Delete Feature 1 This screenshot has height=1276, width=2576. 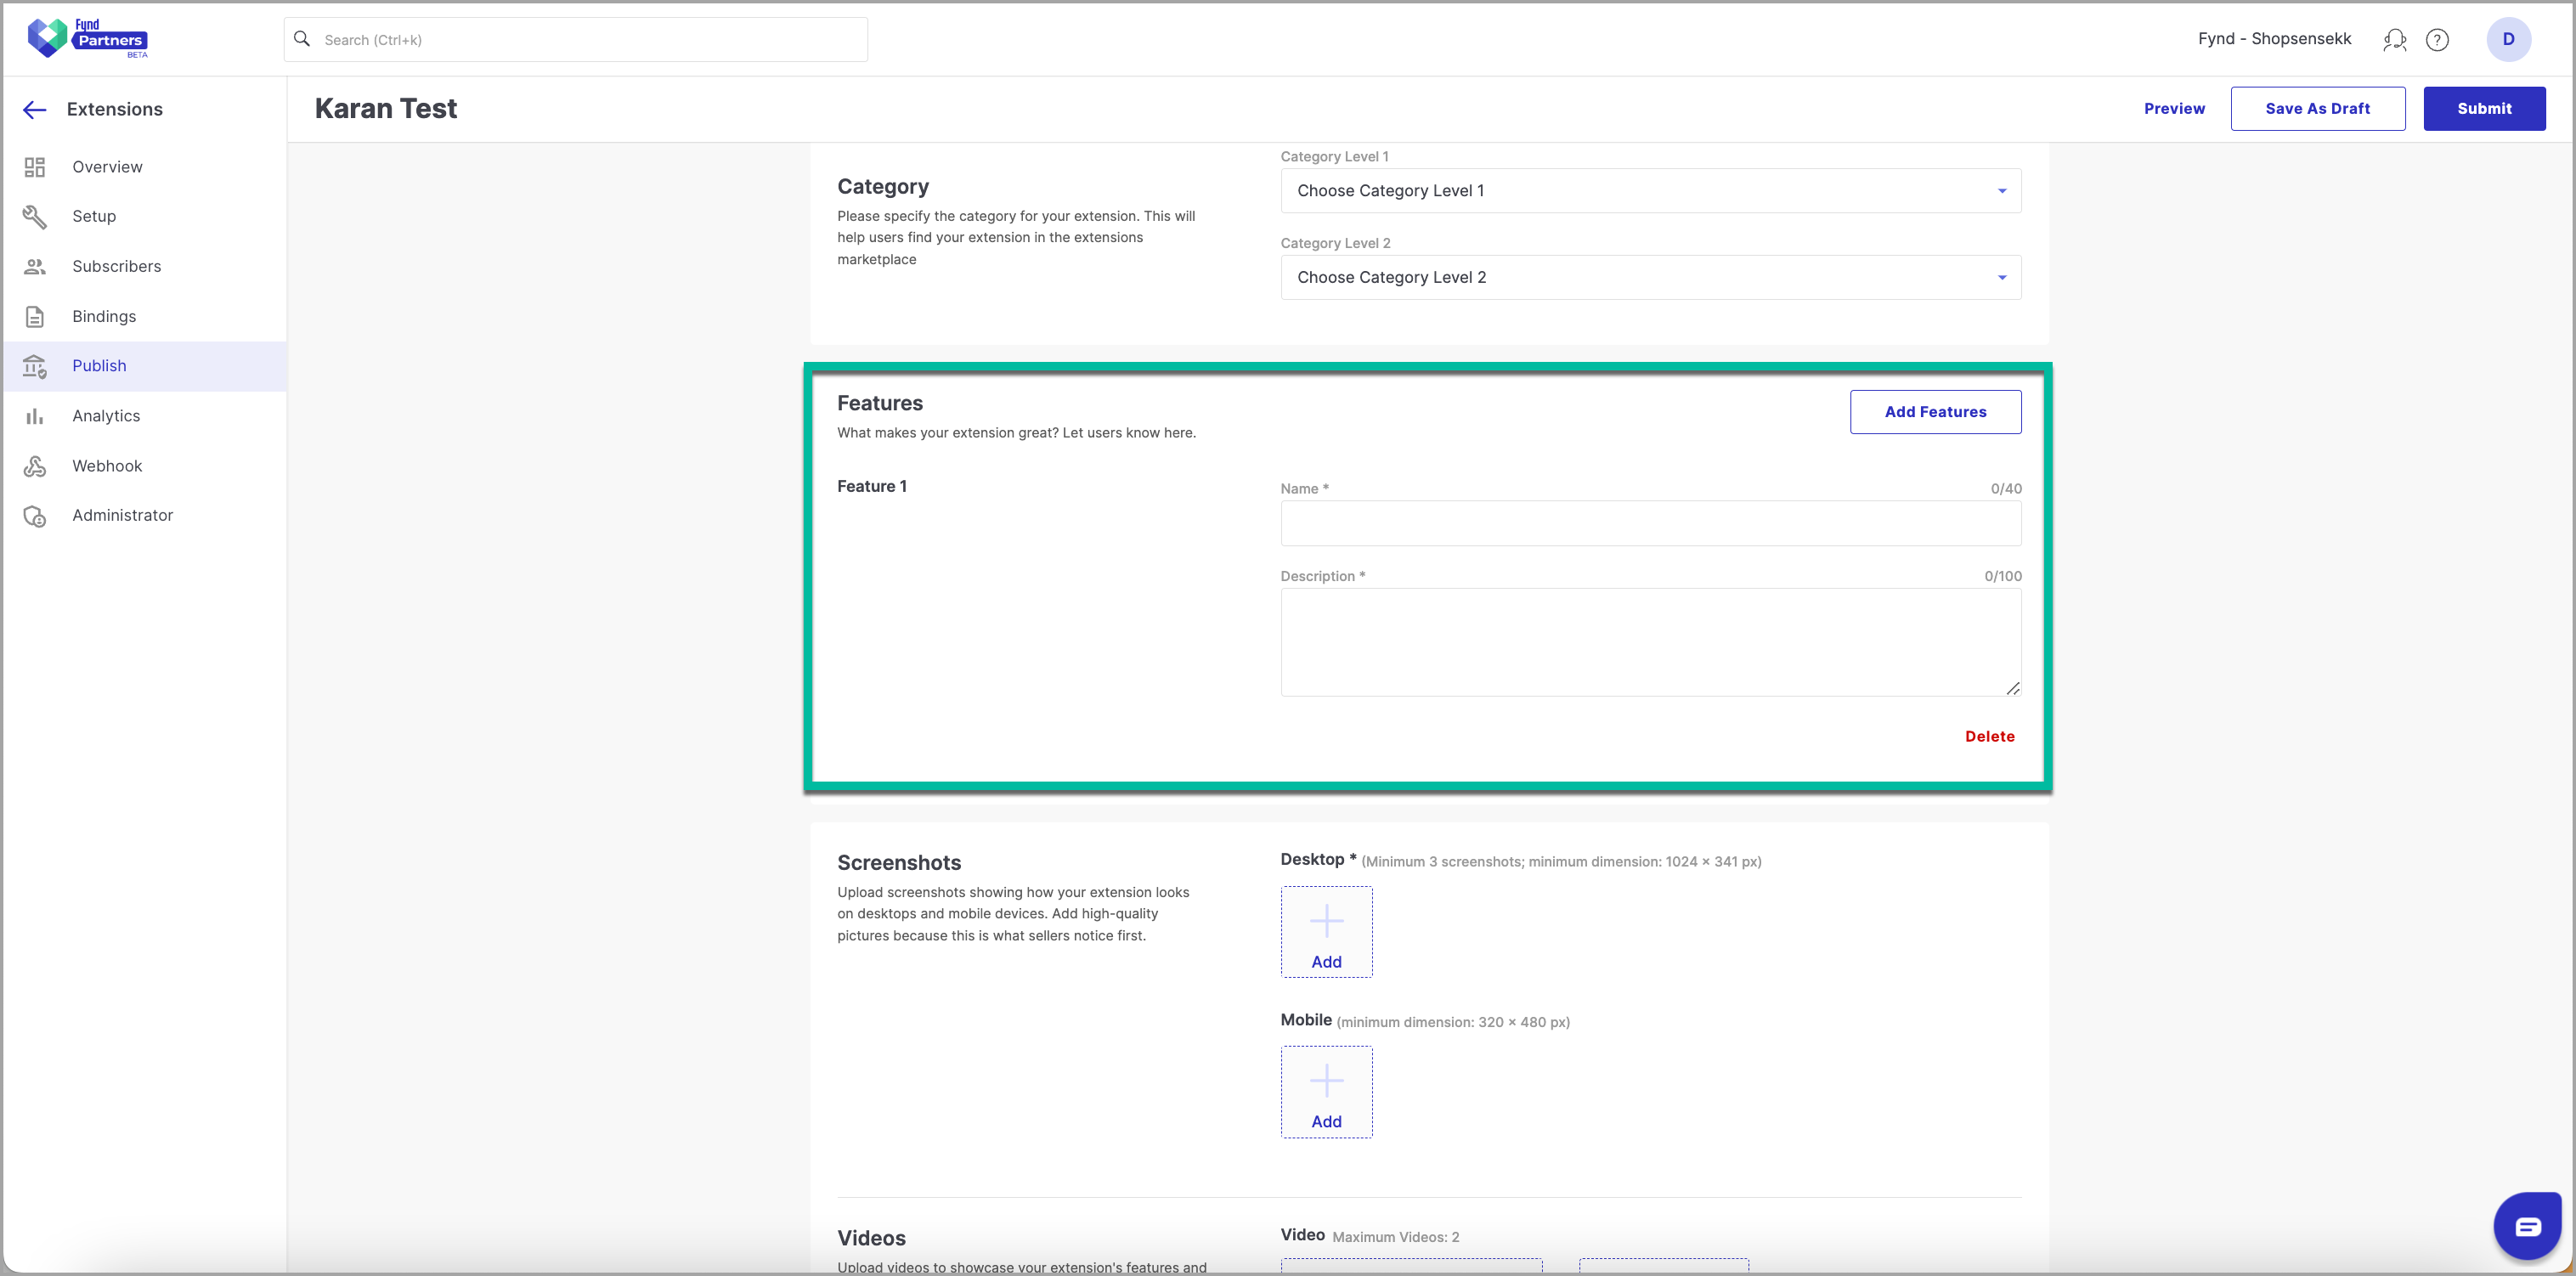(1989, 737)
